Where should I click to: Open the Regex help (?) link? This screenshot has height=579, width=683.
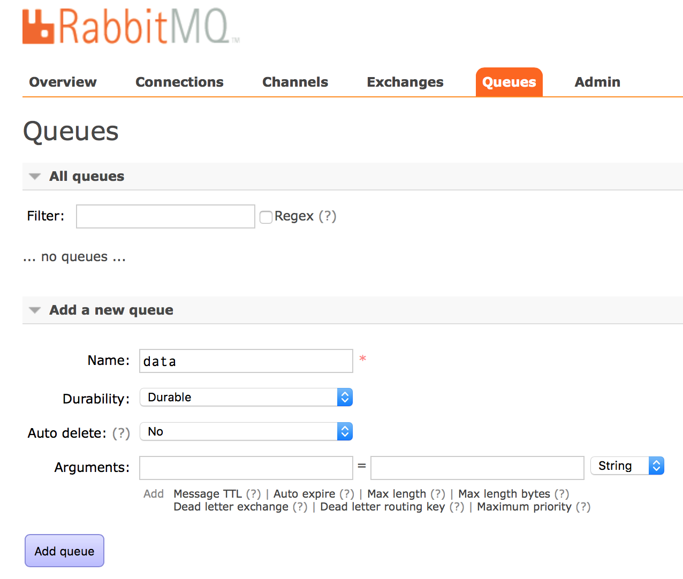[x=328, y=216]
